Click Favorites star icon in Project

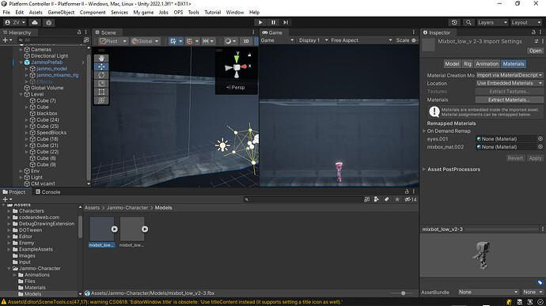tap(397, 199)
